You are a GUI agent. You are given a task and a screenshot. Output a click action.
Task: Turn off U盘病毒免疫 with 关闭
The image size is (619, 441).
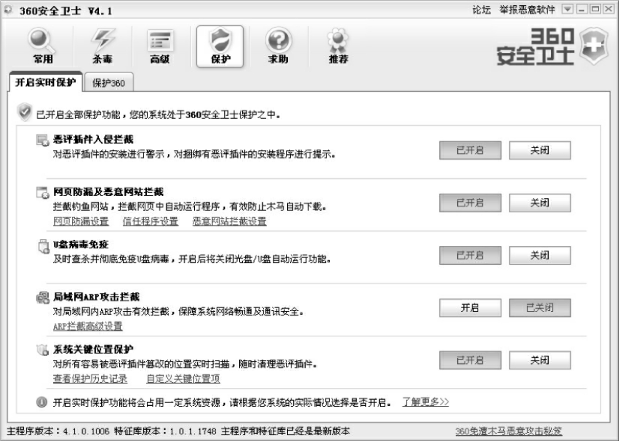coord(540,255)
